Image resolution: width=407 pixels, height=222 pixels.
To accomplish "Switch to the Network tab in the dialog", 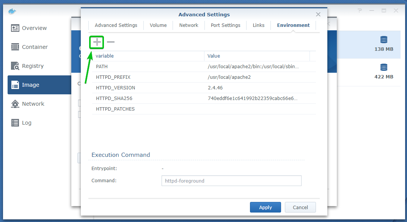I will (x=189, y=25).
